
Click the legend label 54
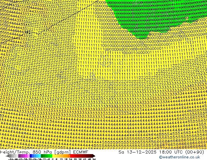click(94, 159)
